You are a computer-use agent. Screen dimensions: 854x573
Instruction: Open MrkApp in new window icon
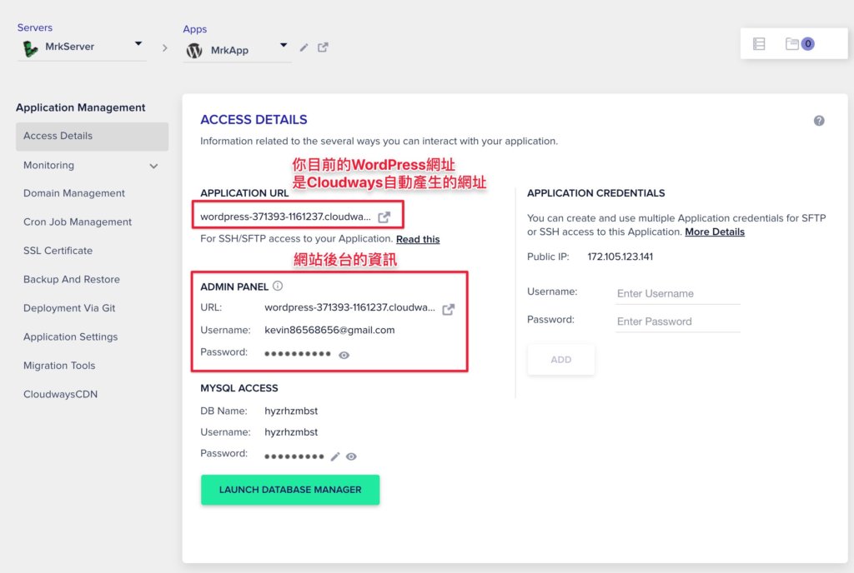pyautogui.click(x=323, y=47)
